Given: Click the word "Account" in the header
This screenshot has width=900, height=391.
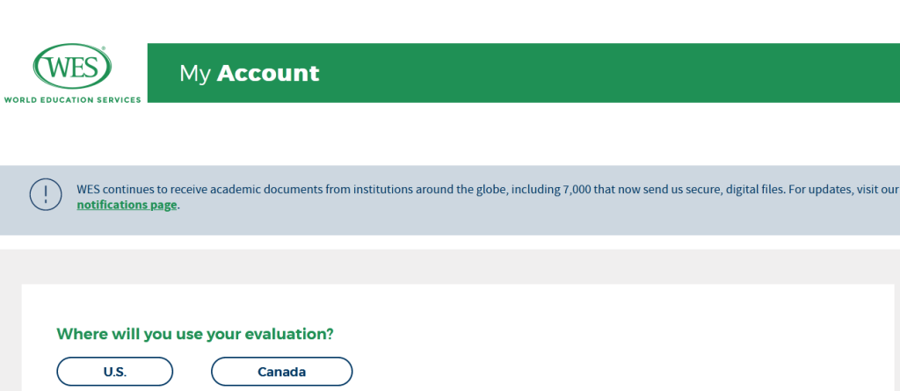Looking at the screenshot, I should click(x=268, y=73).
